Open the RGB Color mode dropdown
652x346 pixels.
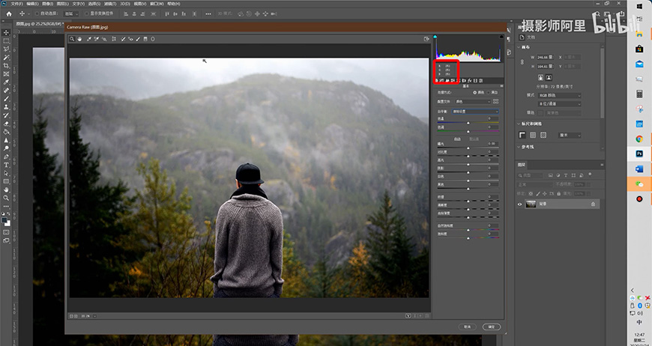[x=560, y=96]
